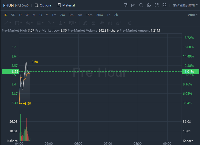Toggle lock drawings padlock icon
Image resolution: width=200 pixels, height=145 pixels.
(94, 23)
